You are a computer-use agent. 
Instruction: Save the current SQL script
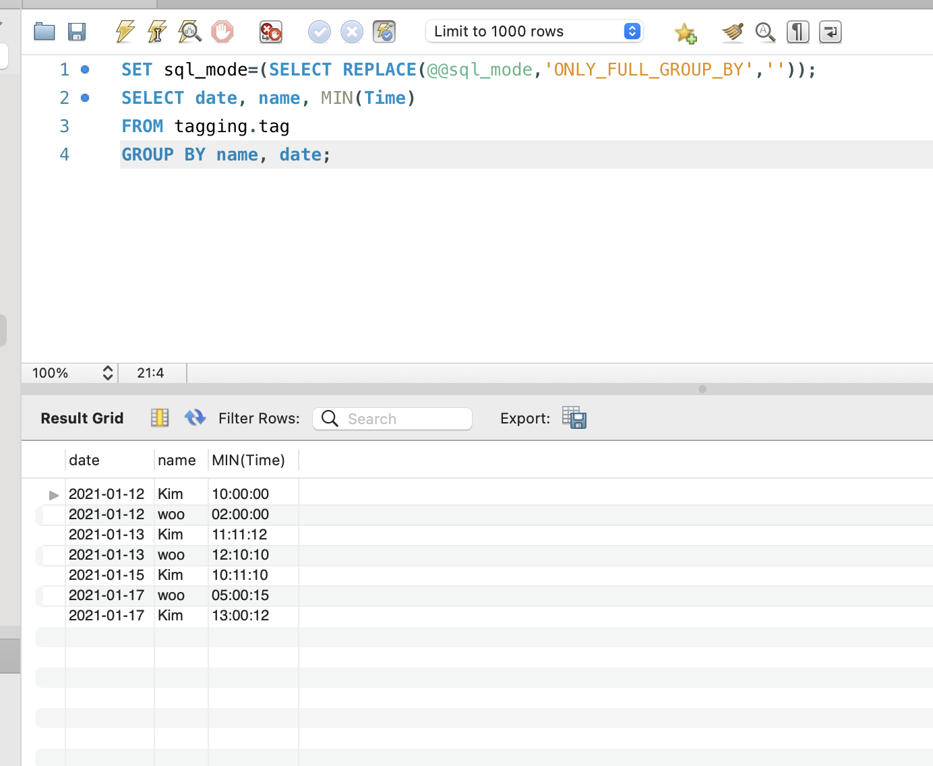point(77,32)
